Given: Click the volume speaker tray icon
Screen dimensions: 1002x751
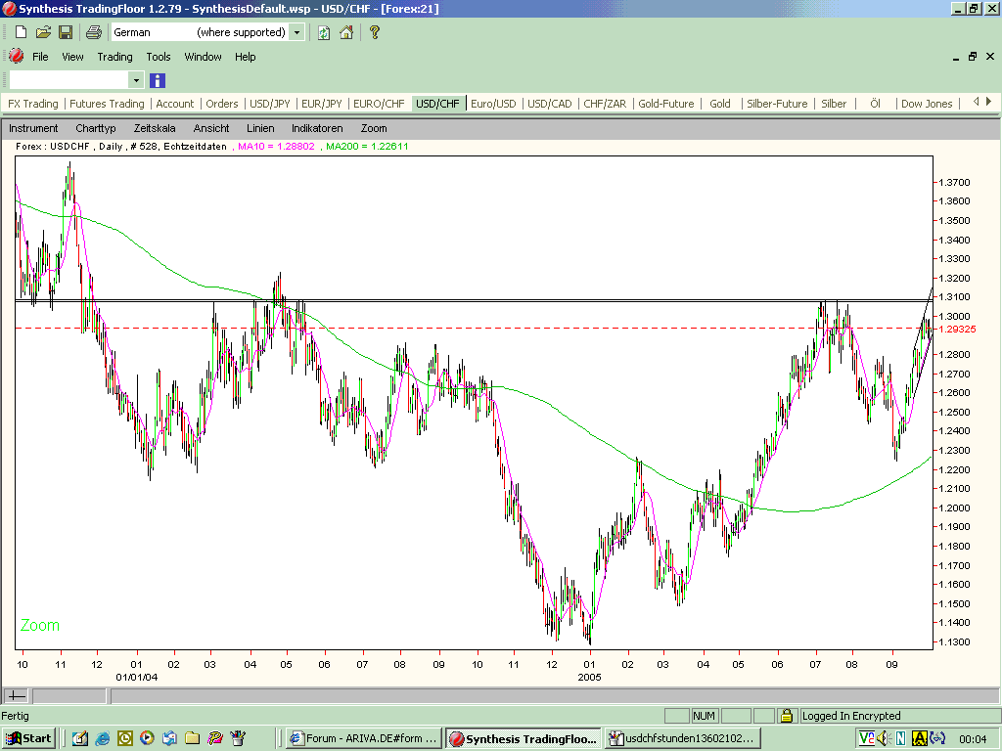Looking at the screenshot, I should tap(884, 738).
